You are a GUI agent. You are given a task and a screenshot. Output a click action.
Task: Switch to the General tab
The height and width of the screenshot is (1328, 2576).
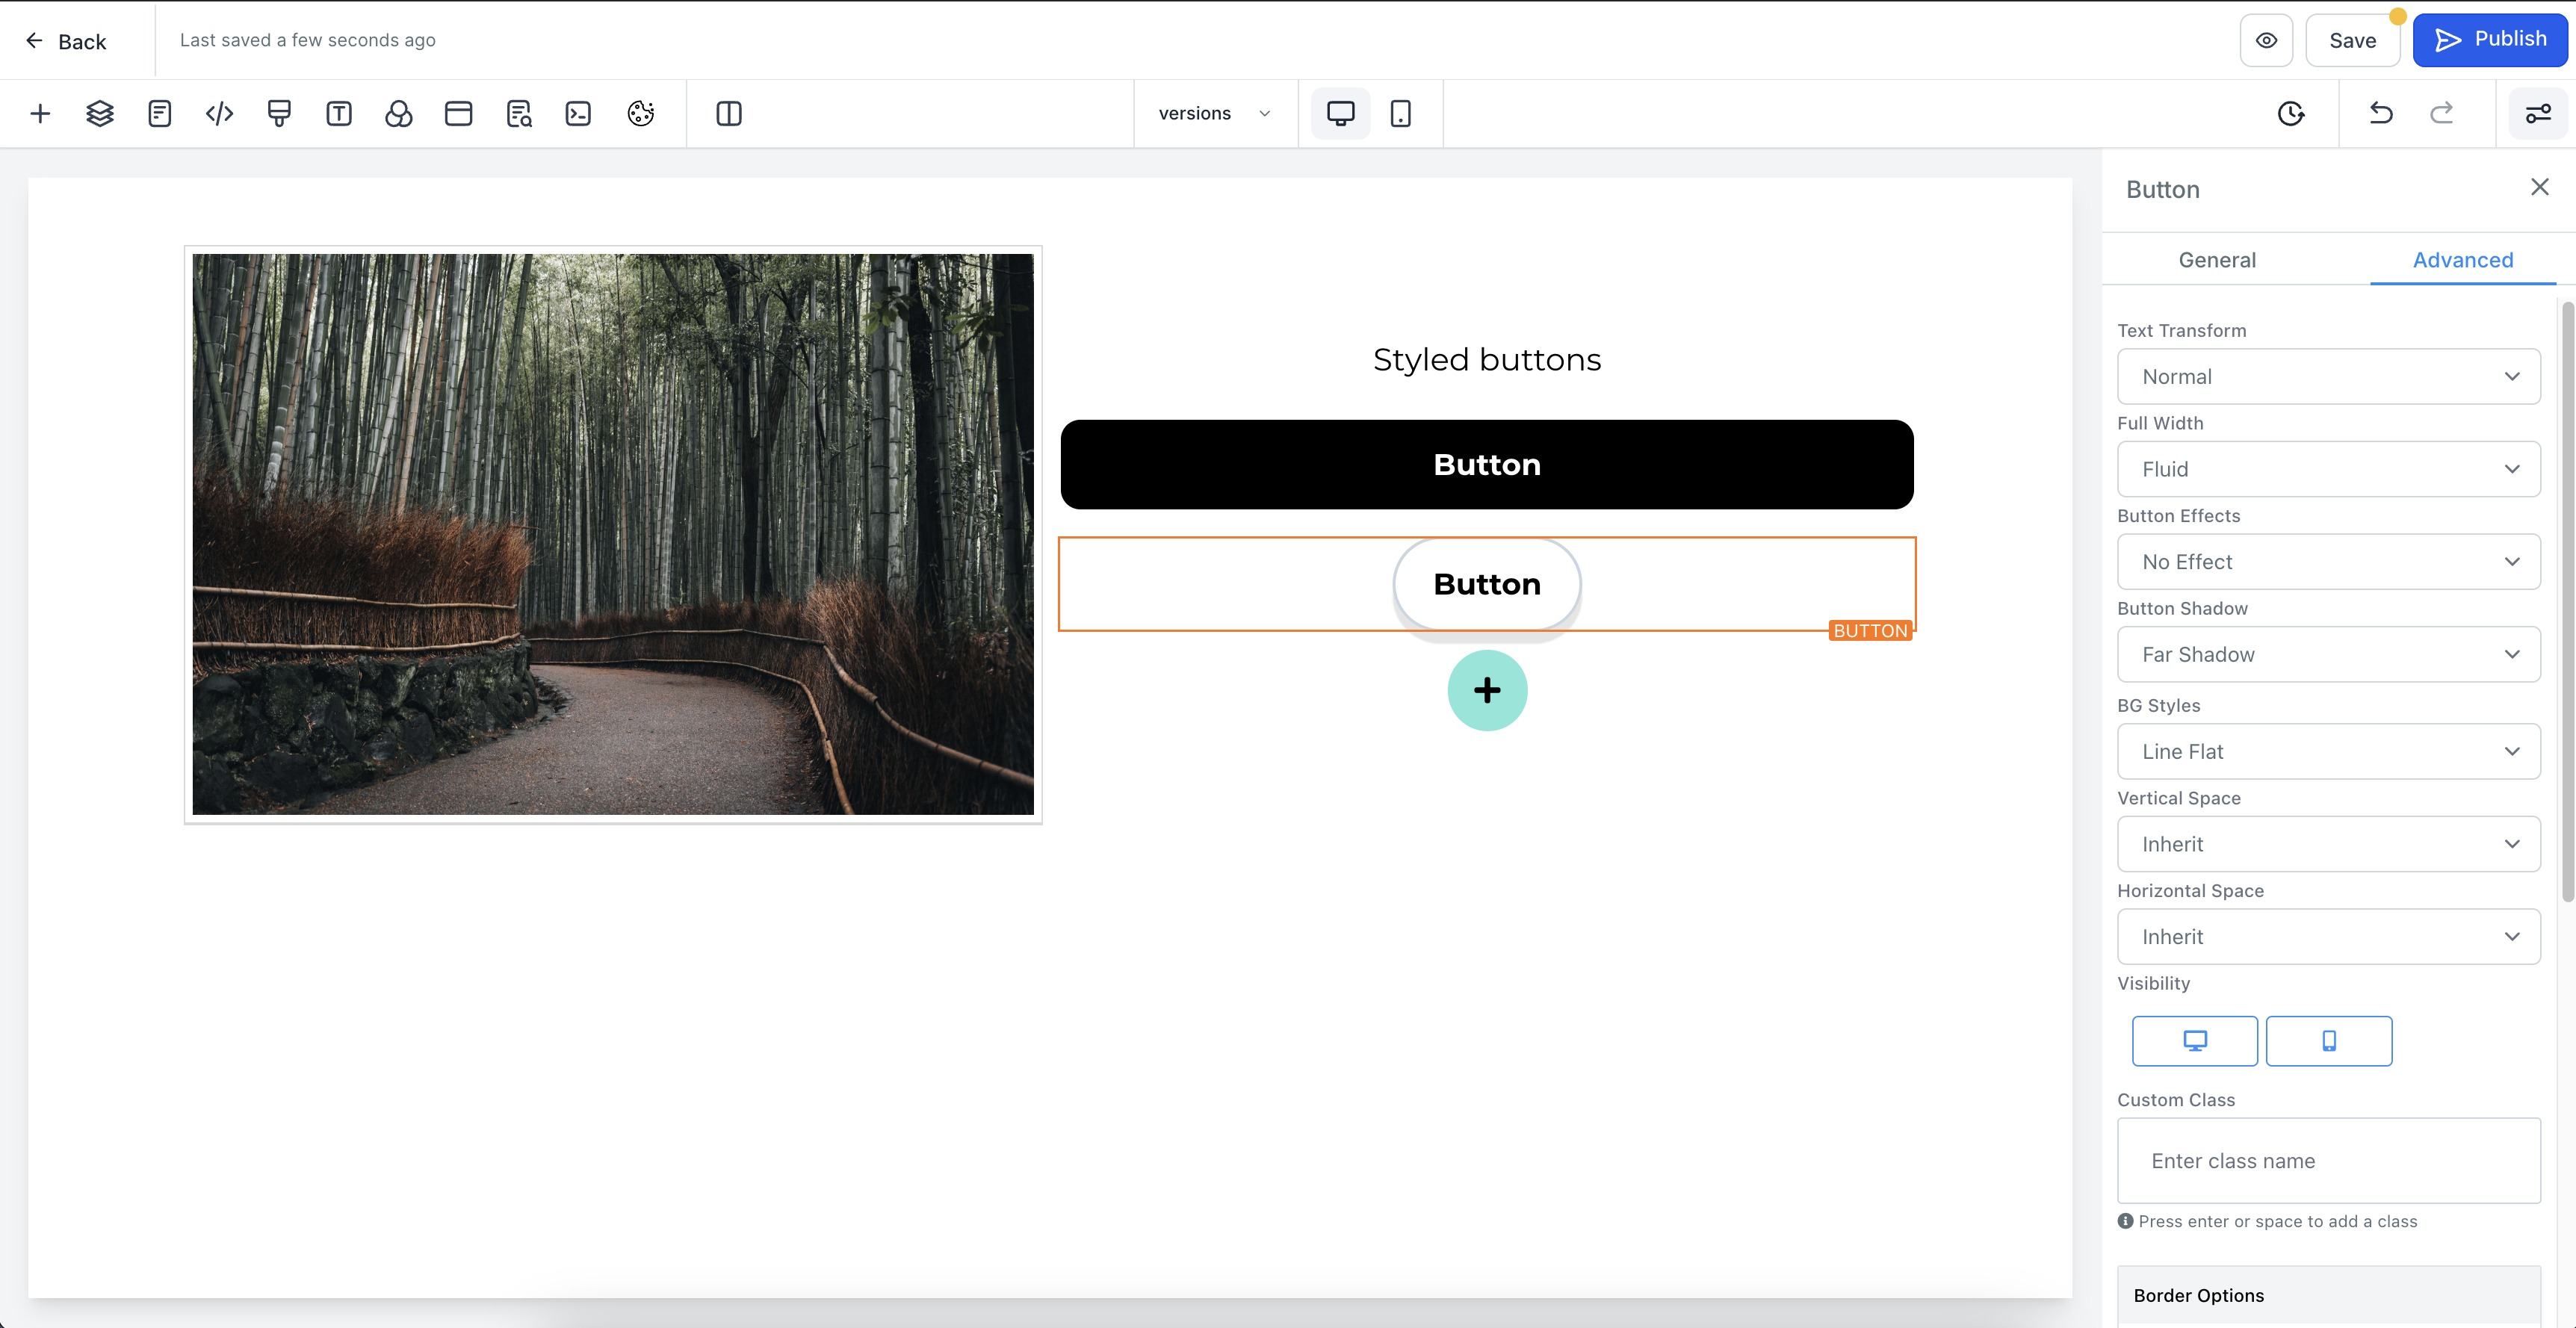[2217, 260]
